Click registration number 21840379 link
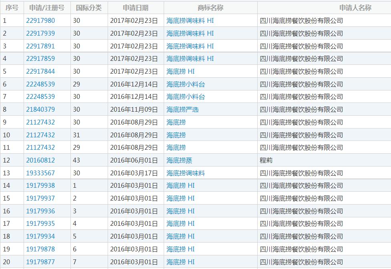 40,109
